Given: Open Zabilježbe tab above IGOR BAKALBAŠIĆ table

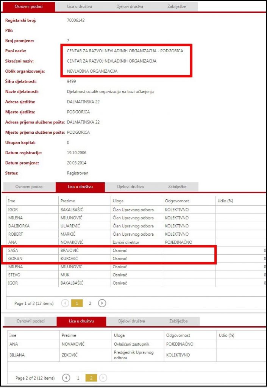Looking at the screenshot, I should click(177, 187).
